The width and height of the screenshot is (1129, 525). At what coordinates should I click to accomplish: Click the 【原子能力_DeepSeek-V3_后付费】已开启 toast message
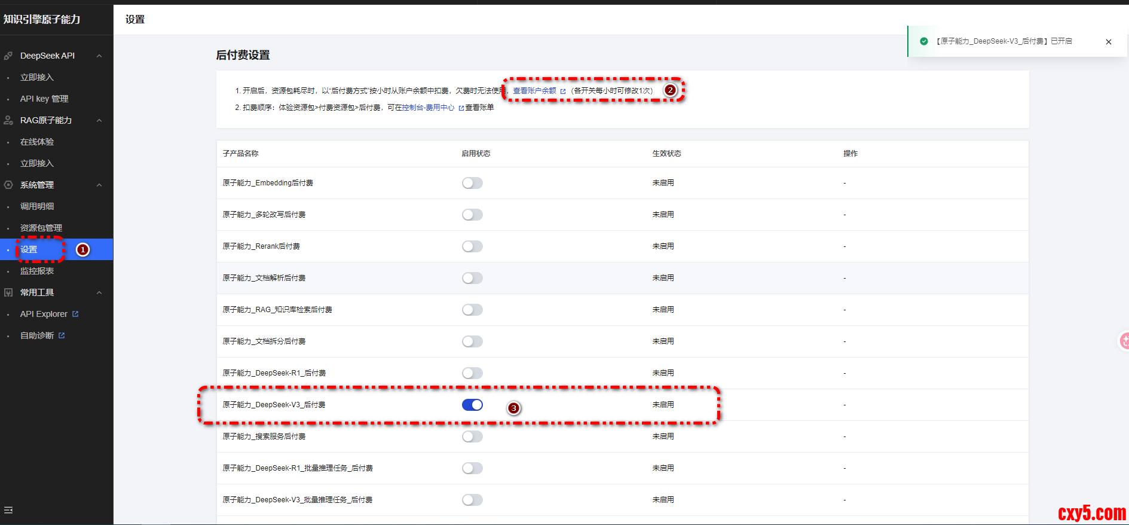1003,41
